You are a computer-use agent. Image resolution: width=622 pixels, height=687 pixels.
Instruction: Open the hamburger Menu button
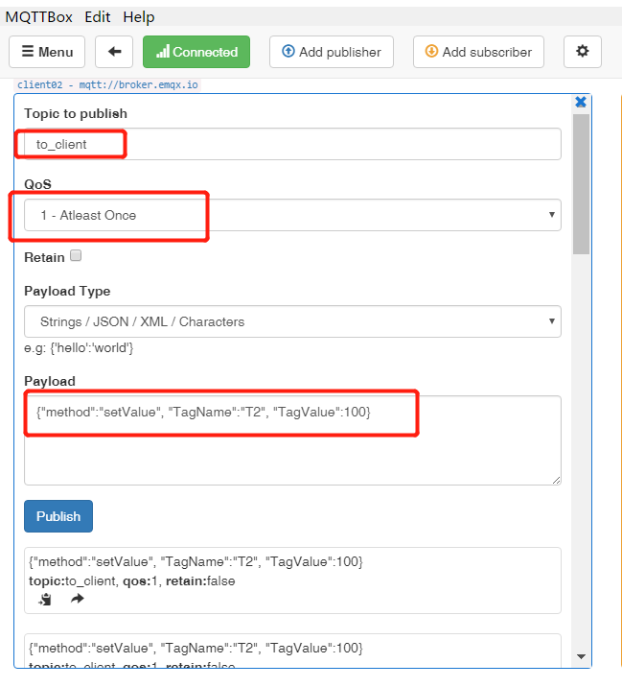click(47, 52)
